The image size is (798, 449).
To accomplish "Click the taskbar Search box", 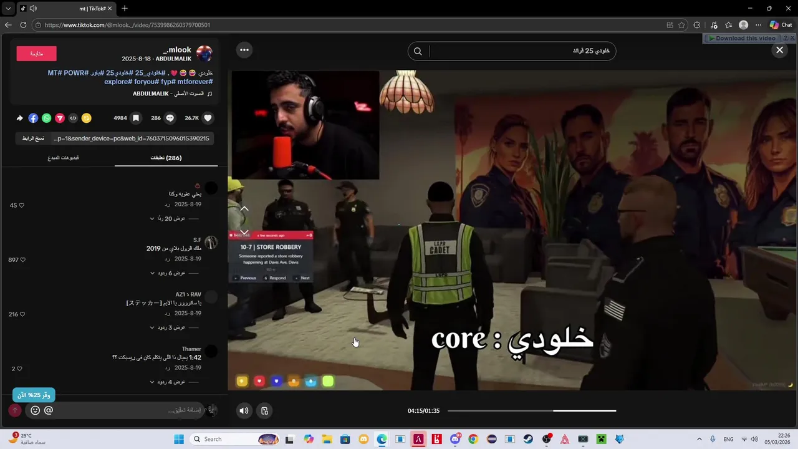I will pos(234,439).
